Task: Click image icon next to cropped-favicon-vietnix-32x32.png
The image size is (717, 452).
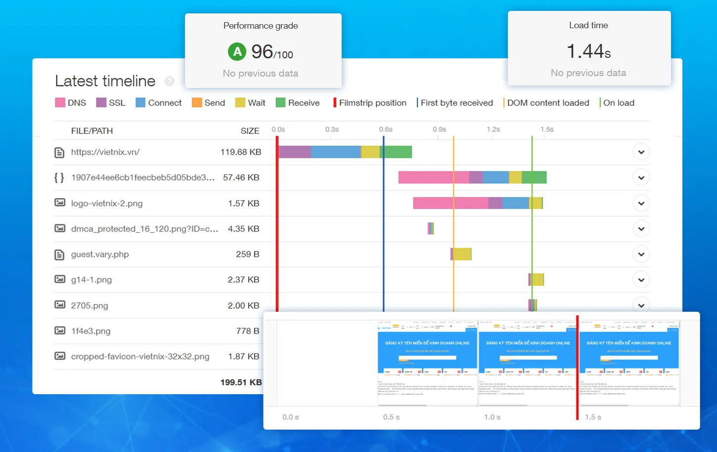Action: click(x=59, y=356)
